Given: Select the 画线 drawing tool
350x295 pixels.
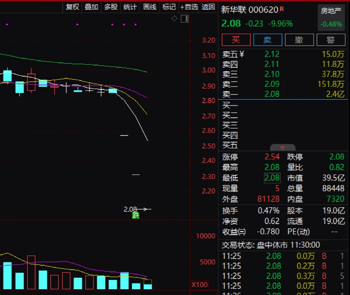Looking at the screenshot, I should tap(150, 7).
